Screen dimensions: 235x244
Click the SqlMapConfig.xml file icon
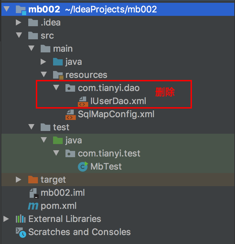point(71,114)
